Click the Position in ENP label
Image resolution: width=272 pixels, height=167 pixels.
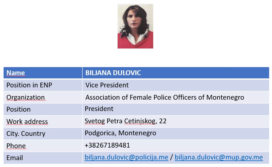pyautogui.click(x=29, y=85)
